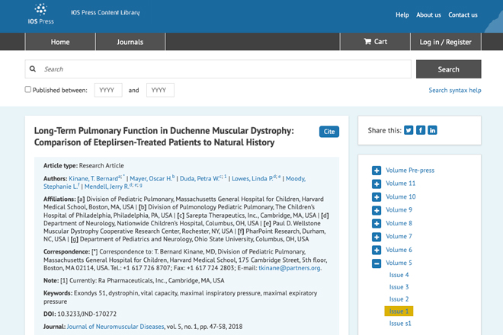Open Volume 8 link
The height and width of the screenshot is (335, 503).
point(399,223)
